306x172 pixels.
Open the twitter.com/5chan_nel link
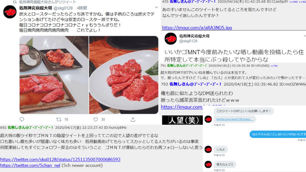(30, 165)
